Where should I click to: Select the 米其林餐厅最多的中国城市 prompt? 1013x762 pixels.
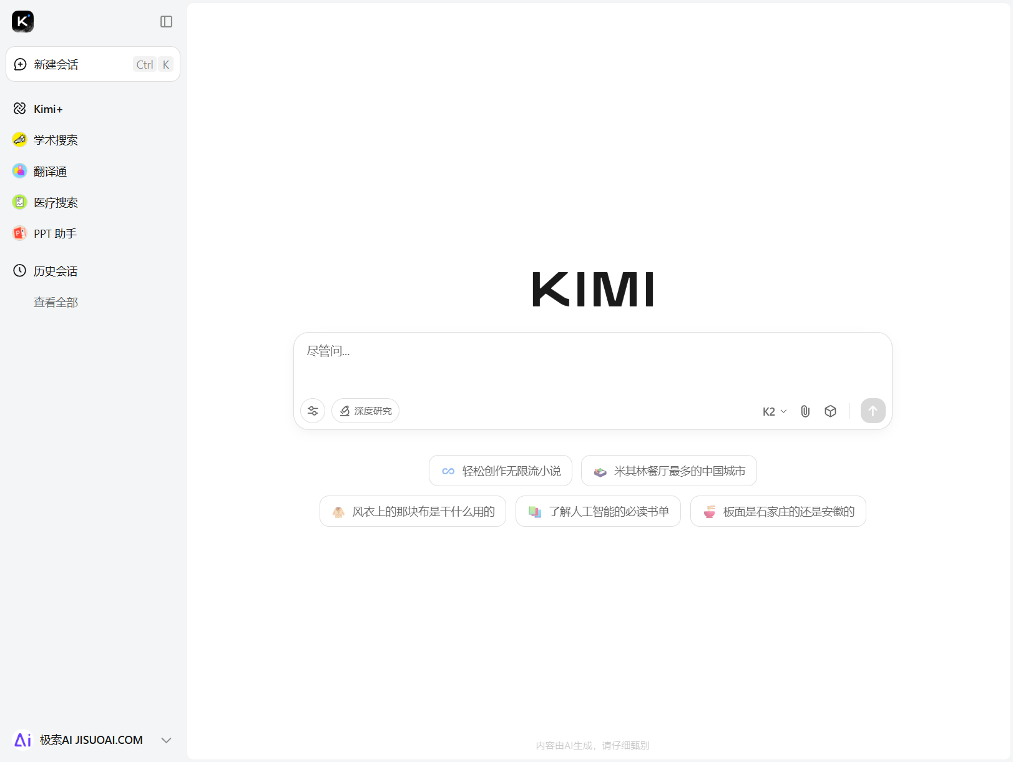click(x=668, y=471)
